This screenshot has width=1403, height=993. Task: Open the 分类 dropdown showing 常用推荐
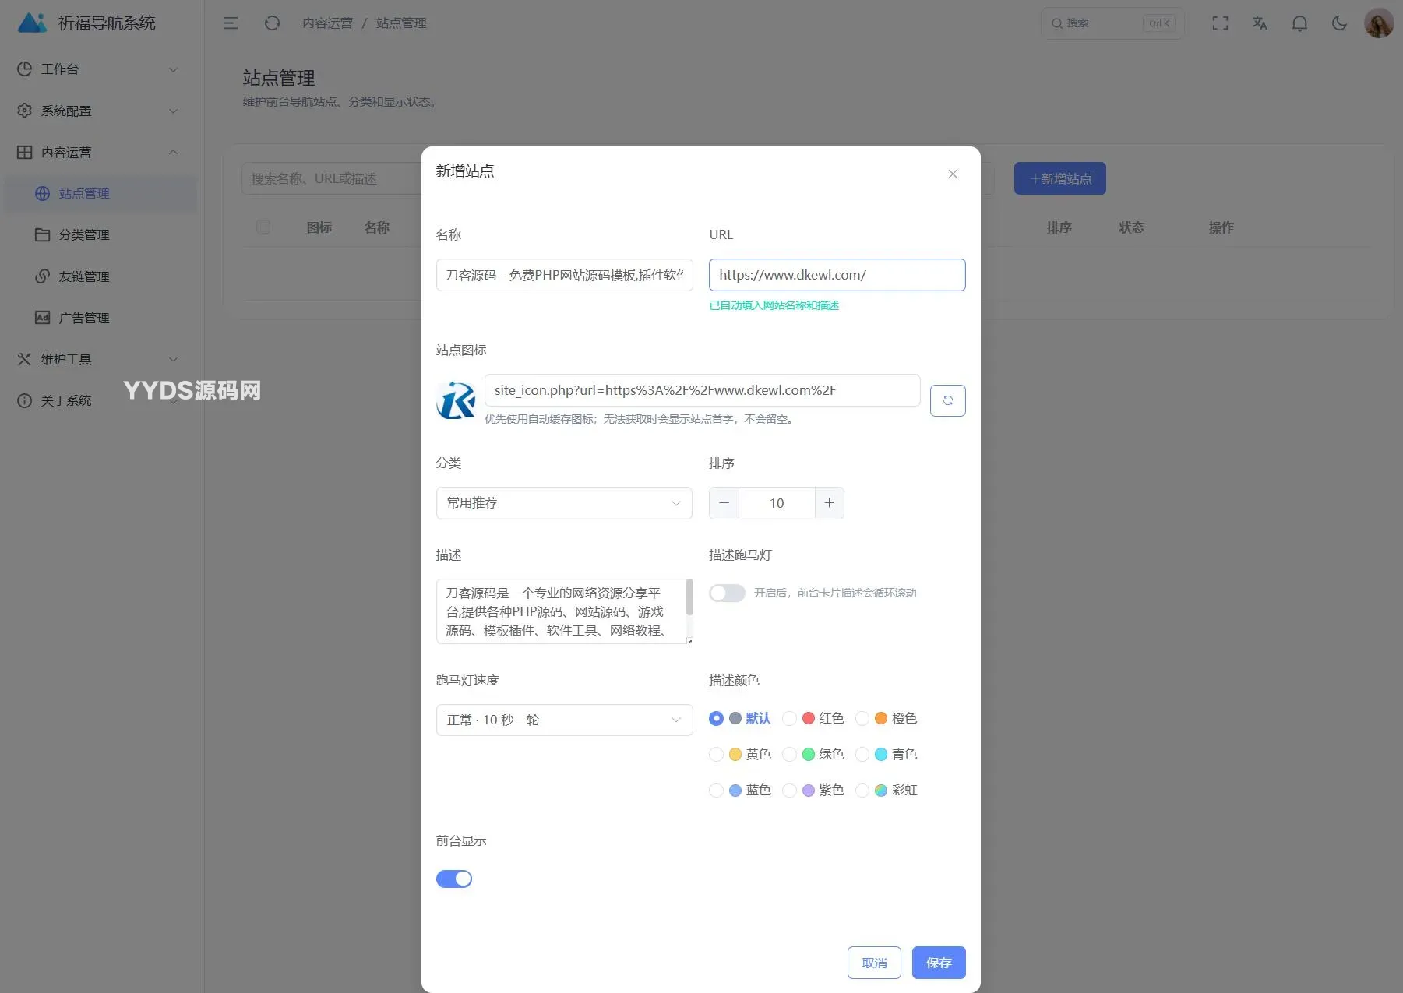(564, 503)
